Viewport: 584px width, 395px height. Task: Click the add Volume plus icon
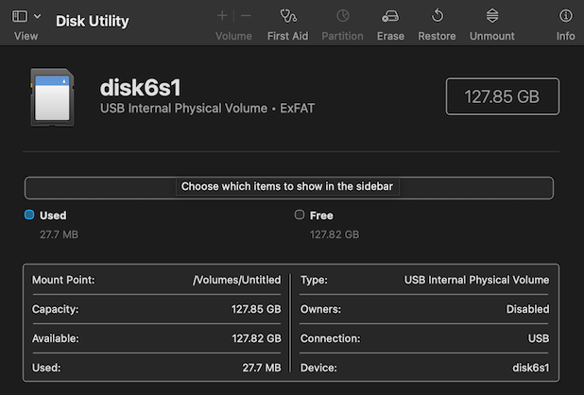pyautogui.click(x=222, y=16)
